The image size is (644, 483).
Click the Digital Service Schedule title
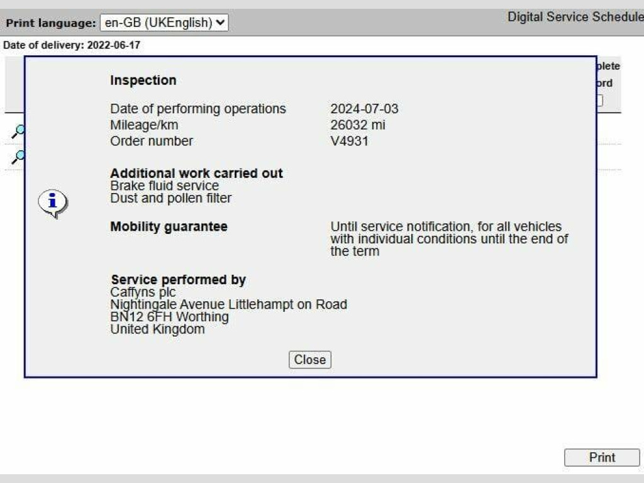[575, 17]
